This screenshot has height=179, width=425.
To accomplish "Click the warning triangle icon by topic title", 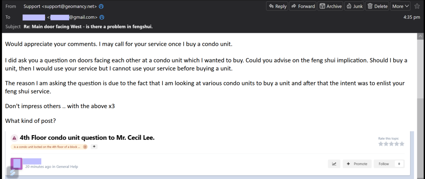I will pos(14,138).
